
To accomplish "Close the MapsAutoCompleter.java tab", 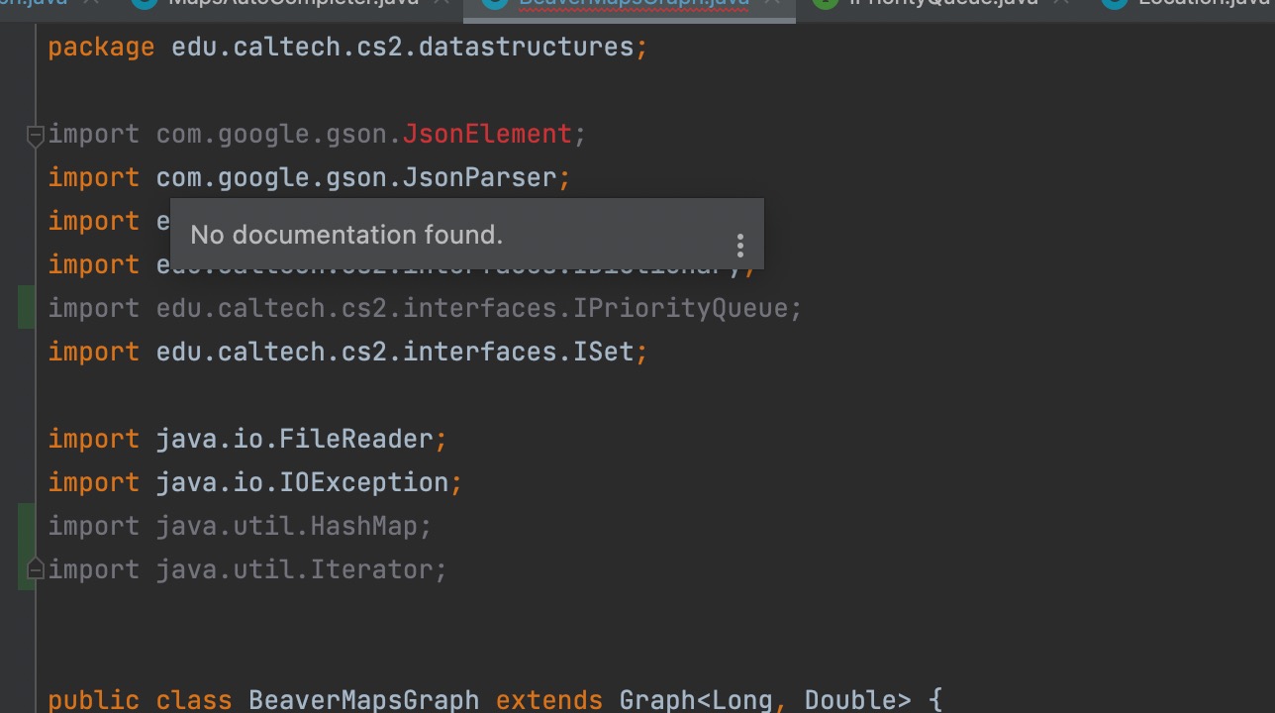I will pyautogui.click(x=443, y=3).
